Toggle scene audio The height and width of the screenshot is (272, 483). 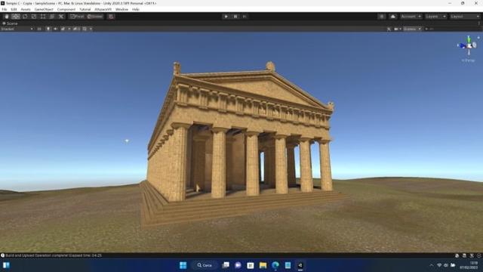(x=55, y=29)
